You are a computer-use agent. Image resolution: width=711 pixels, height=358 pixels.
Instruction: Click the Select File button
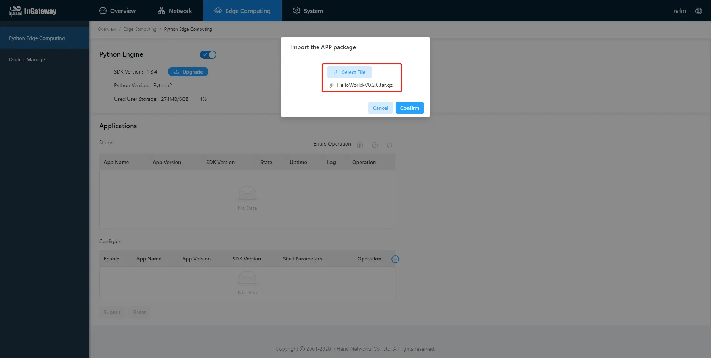[x=350, y=72]
